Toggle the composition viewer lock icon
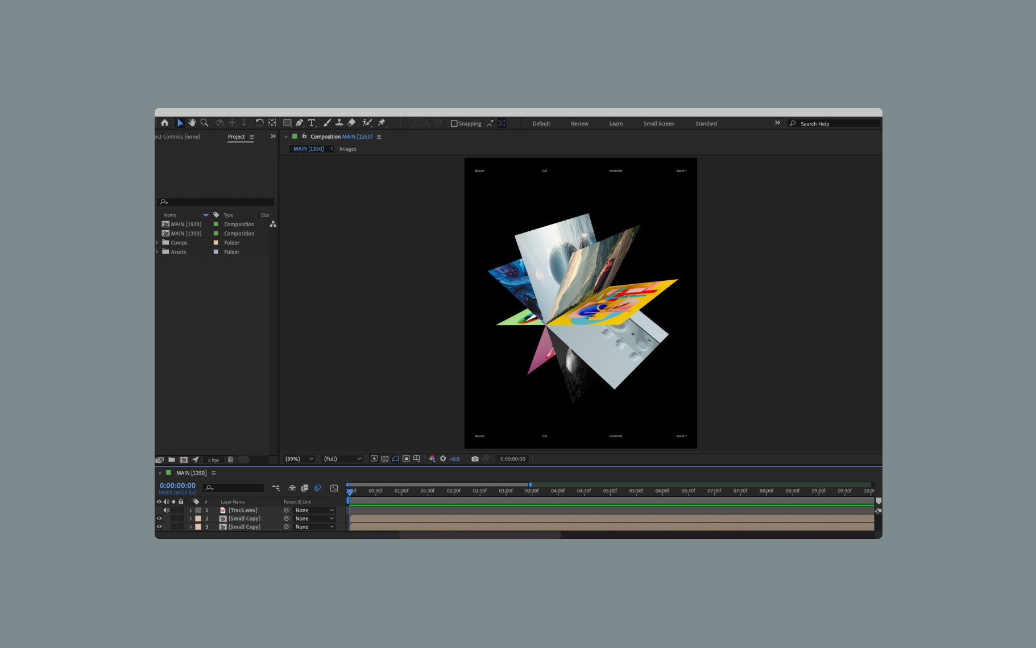This screenshot has width=1036, height=648. point(304,136)
